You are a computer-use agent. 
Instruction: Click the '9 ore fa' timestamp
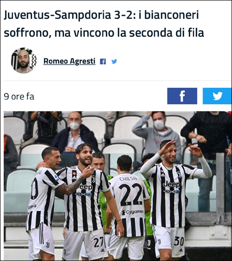point(19,97)
